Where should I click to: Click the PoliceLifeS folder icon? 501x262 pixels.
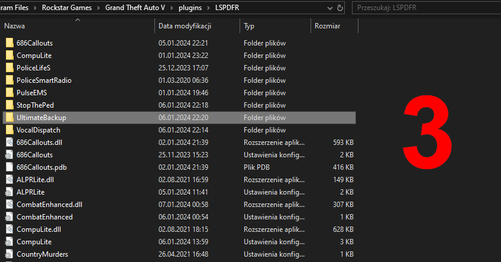[x=9, y=68]
